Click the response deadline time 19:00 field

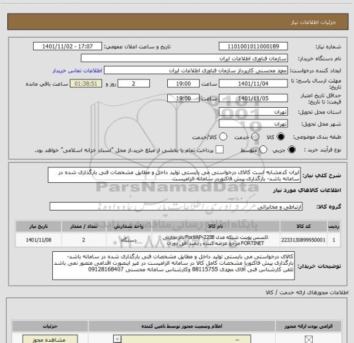click(183, 84)
